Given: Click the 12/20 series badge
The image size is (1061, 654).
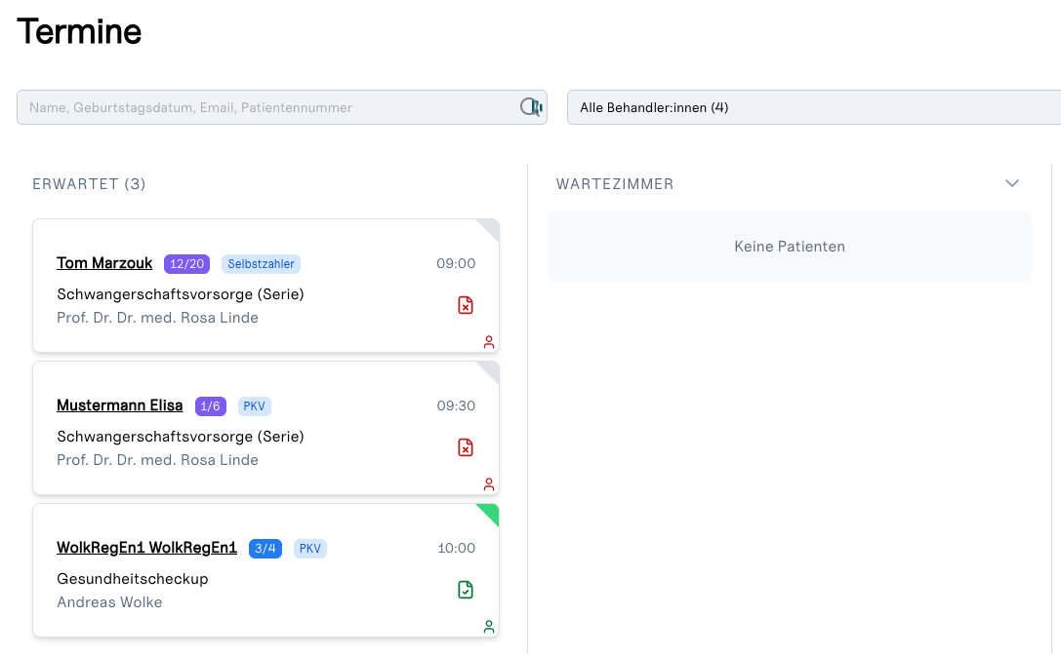Looking at the screenshot, I should pos(186,263).
